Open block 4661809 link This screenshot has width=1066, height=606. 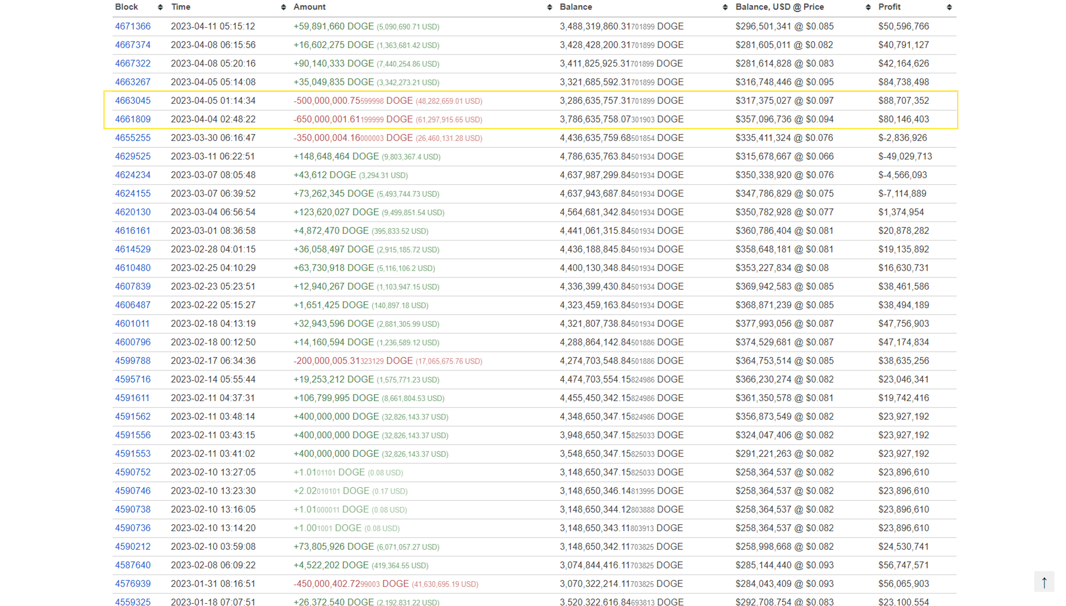pos(133,119)
